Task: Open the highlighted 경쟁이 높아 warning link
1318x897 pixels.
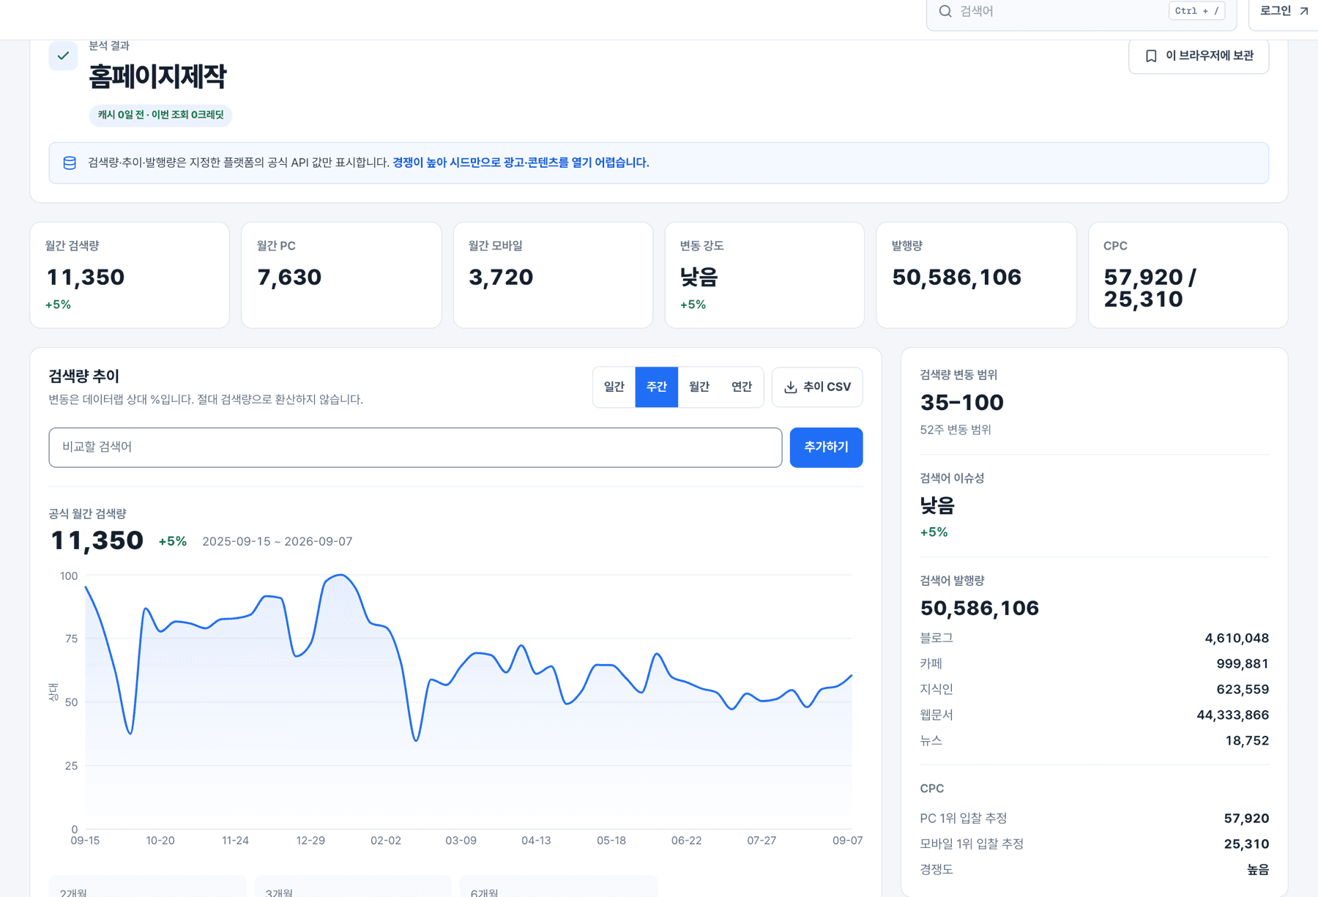Action: pos(521,163)
